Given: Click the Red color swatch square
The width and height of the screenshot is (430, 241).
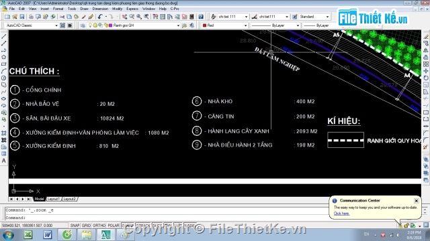Looking at the screenshot, I should (204, 25).
